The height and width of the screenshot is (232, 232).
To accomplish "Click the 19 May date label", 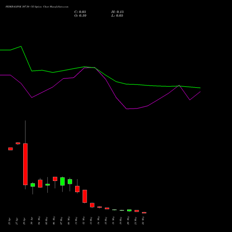I will [x=121, y=220].
